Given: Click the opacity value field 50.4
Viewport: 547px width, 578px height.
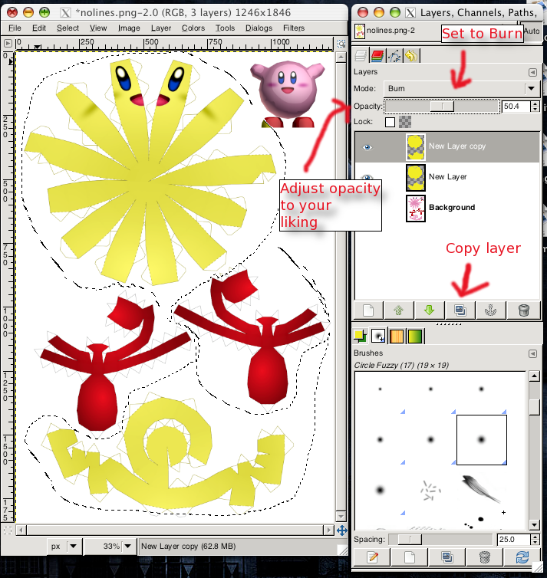Looking at the screenshot, I should coord(516,107).
